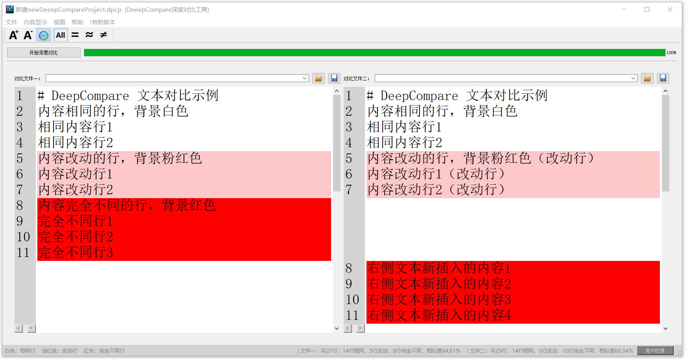This screenshot has width=687, height=359.
Task: Open the 文件 menu
Action: pyautogui.click(x=11, y=22)
